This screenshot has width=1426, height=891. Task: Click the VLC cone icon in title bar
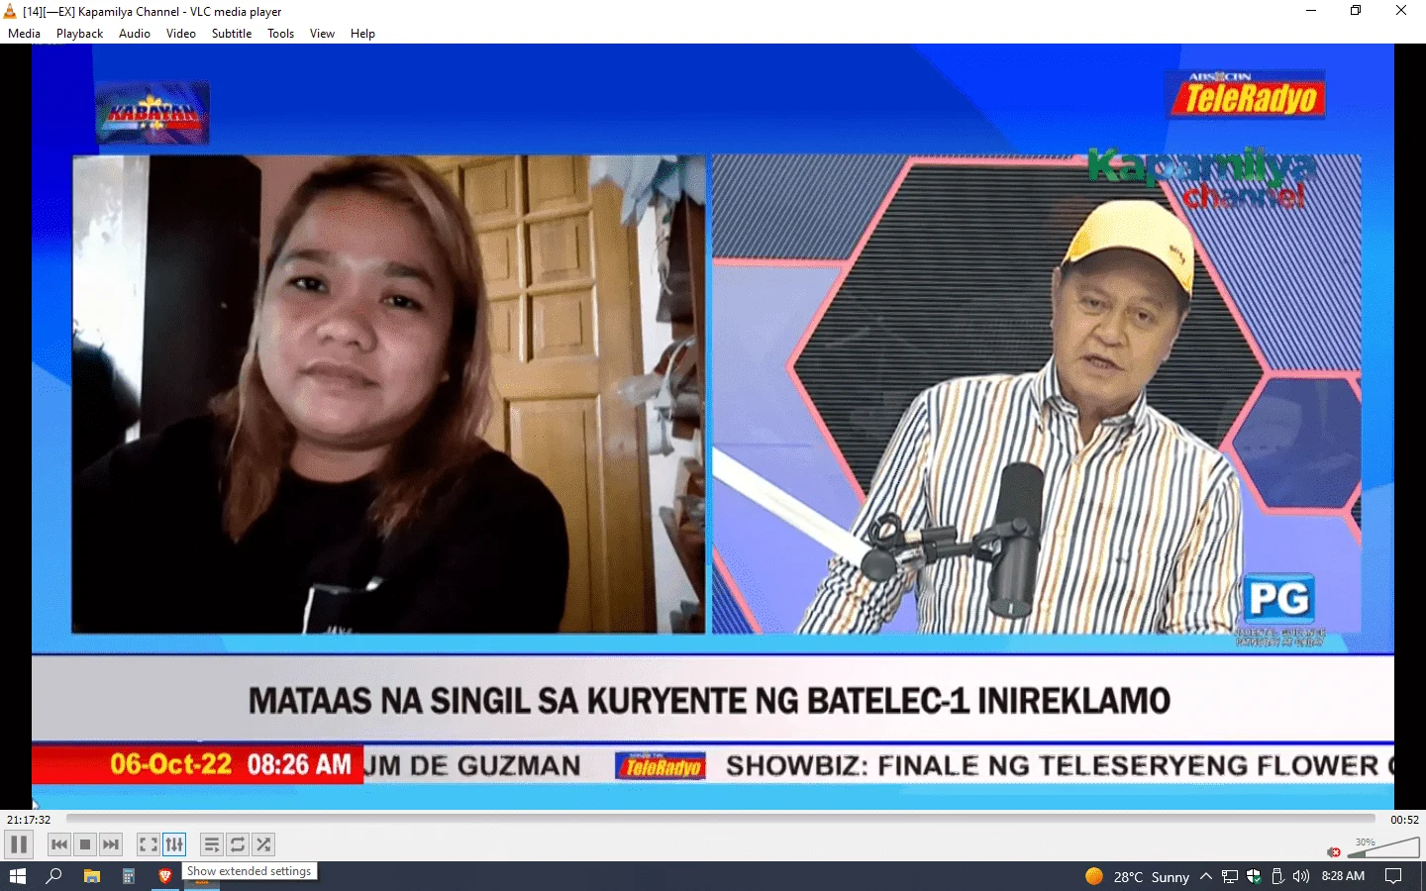[x=10, y=11]
